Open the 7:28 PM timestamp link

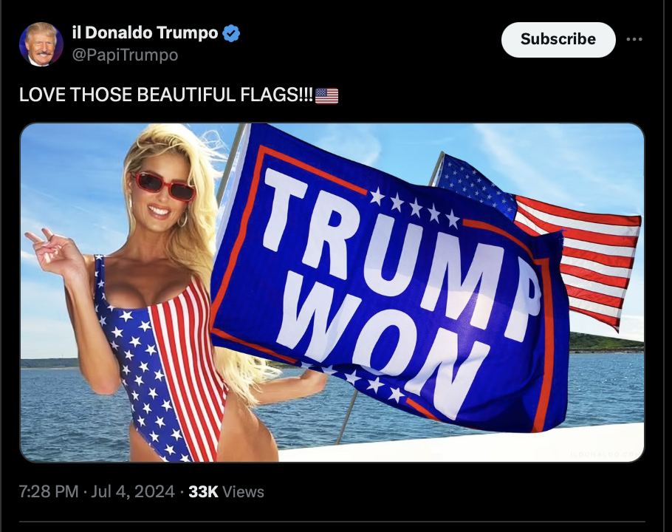tap(49, 491)
